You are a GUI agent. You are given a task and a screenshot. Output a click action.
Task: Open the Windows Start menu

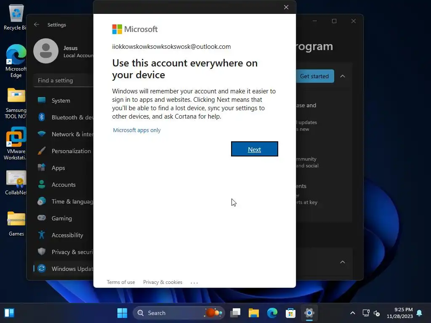click(x=122, y=313)
